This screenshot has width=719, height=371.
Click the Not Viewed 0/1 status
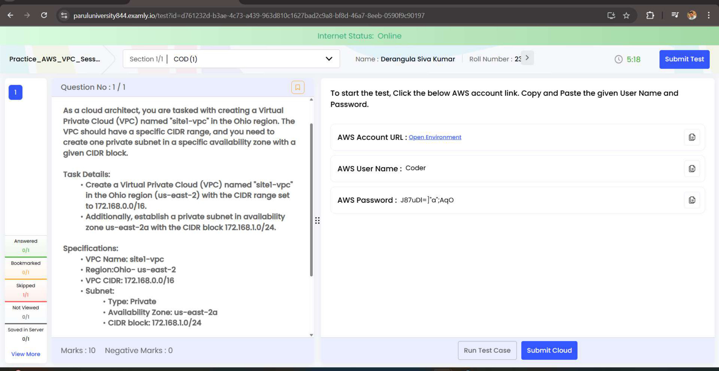coord(26,312)
